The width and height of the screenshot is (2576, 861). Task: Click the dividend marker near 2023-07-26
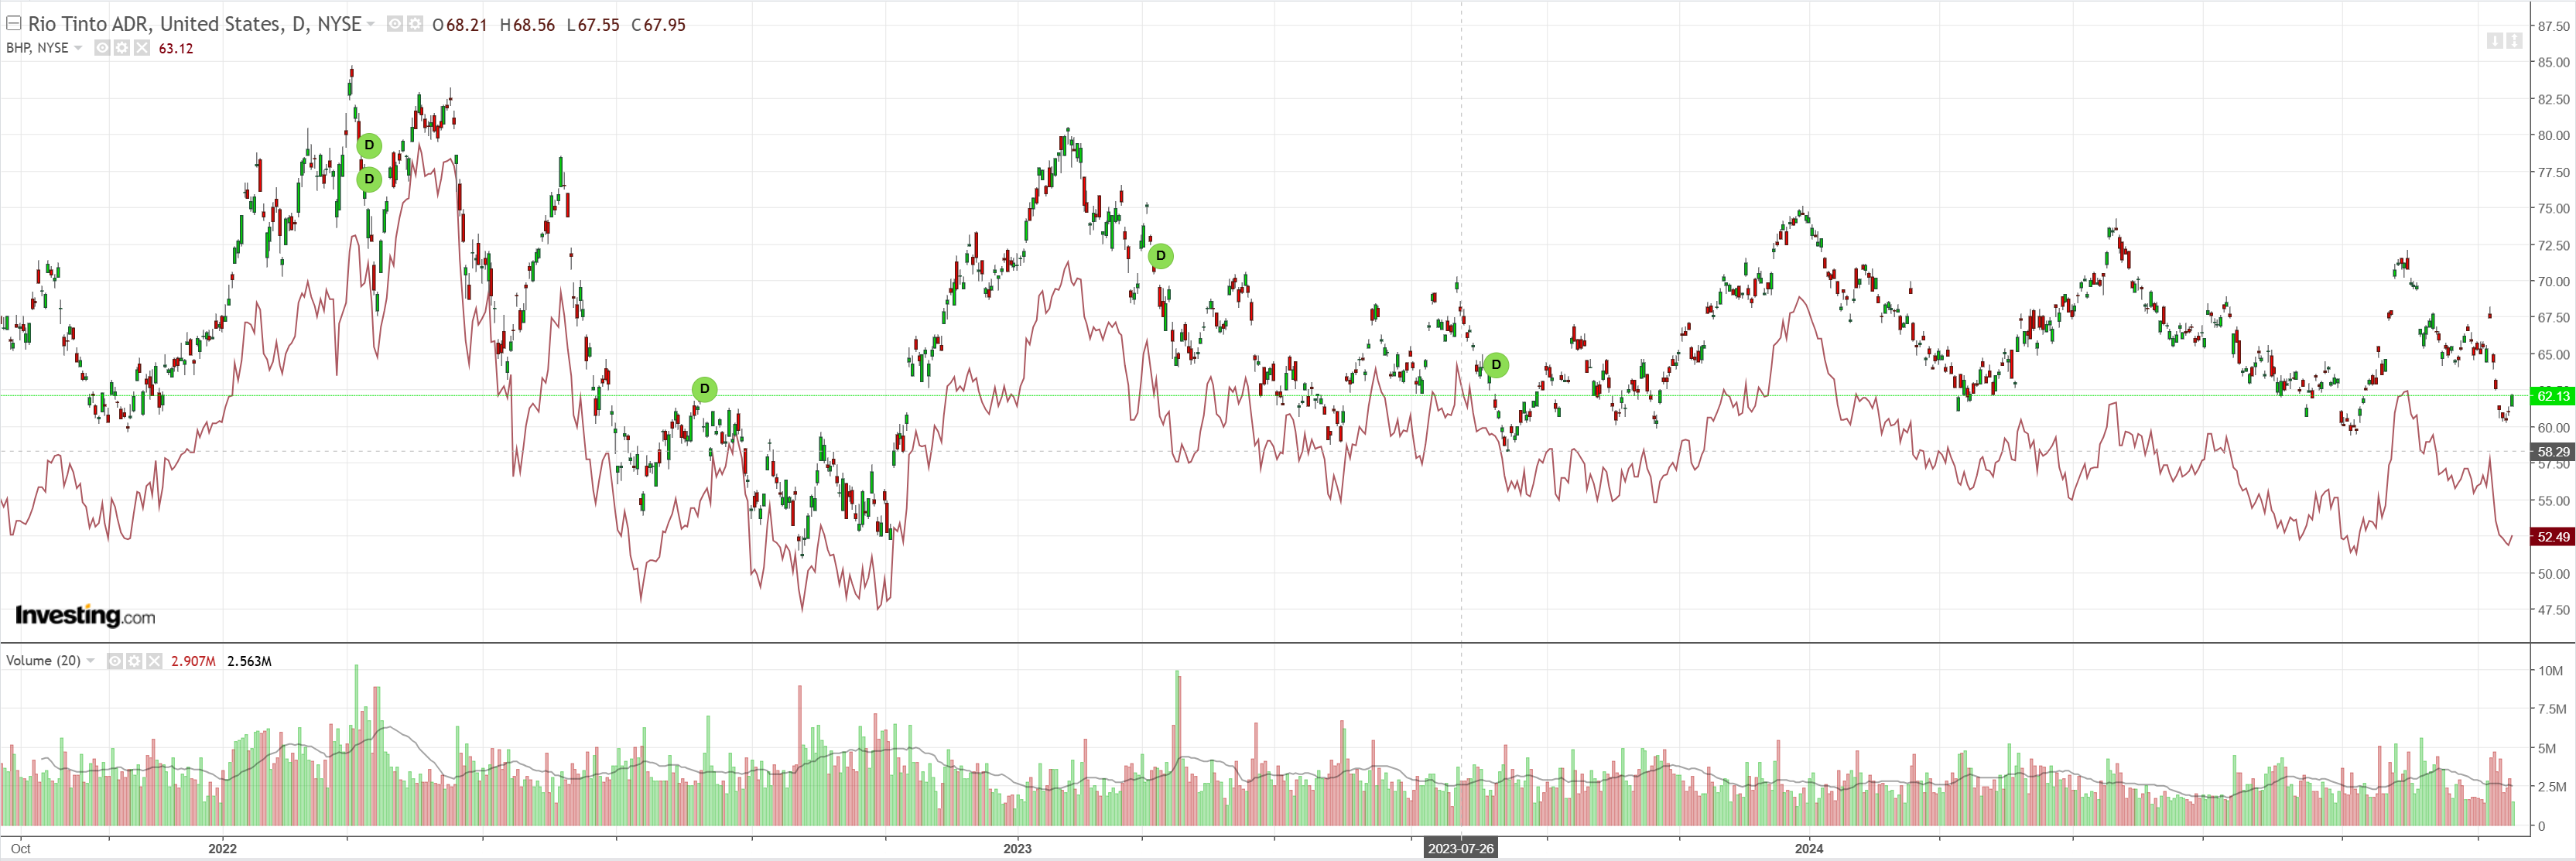pyautogui.click(x=1496, y=365)
